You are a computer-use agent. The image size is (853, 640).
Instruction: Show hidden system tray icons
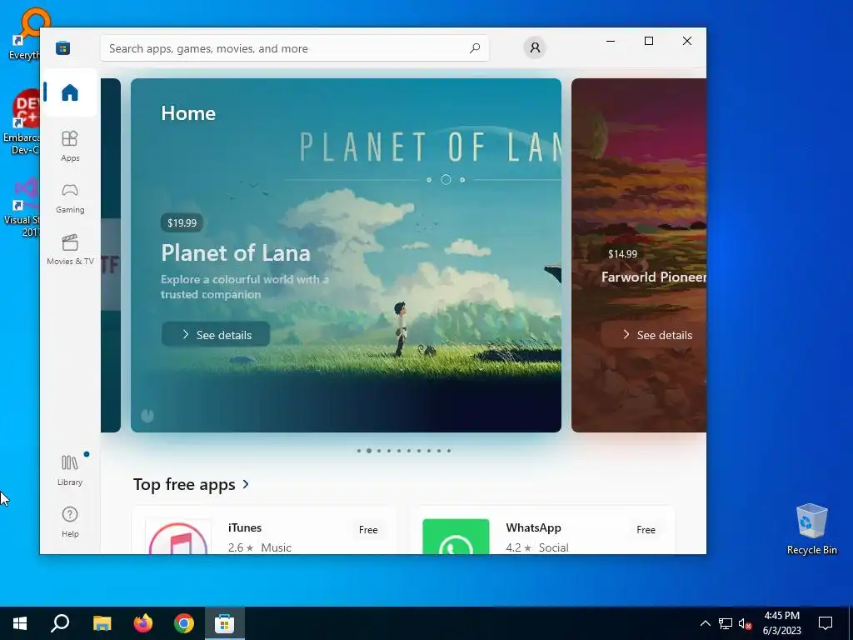pos(705,623)
